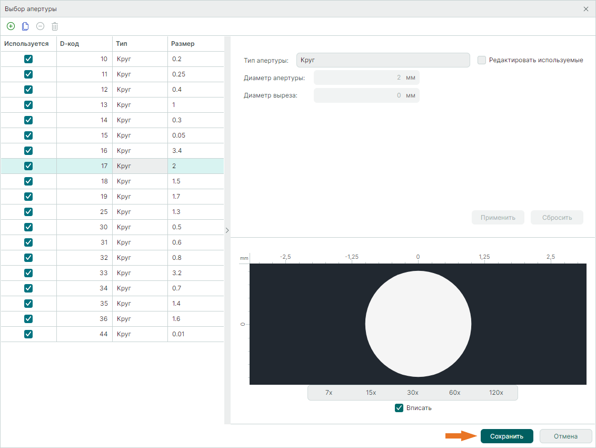Toggle the checkbox for D-code 44 row
596x448 pixels.
pos(28,334)
